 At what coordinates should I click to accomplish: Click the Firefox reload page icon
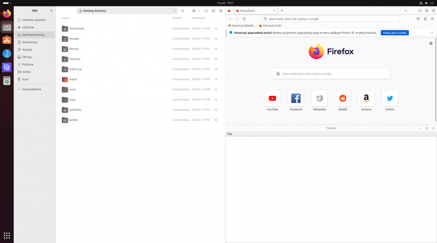coord(244,19)
